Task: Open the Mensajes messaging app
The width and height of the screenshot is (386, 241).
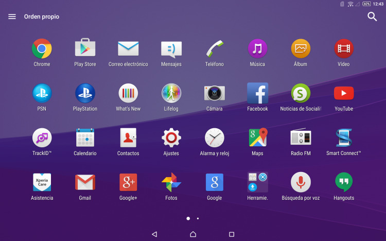Action: (x=171, y=49)
